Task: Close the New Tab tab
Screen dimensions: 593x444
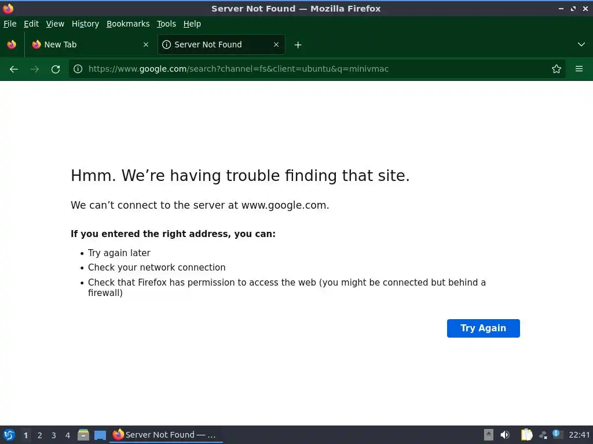Action: [x=145, y=45]
